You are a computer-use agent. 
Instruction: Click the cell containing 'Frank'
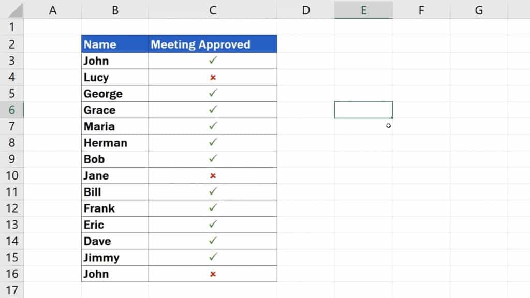[x=115, y=208]
